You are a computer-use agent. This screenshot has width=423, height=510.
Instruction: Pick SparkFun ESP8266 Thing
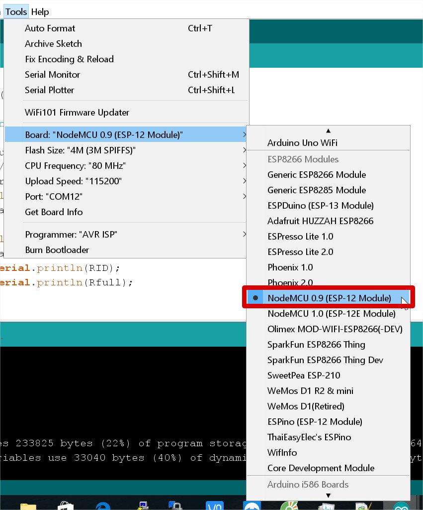pos(328,345)
